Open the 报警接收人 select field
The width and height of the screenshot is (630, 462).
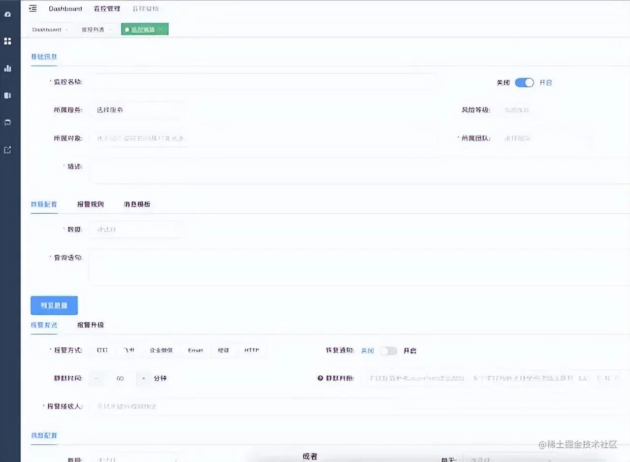(359, 406)
